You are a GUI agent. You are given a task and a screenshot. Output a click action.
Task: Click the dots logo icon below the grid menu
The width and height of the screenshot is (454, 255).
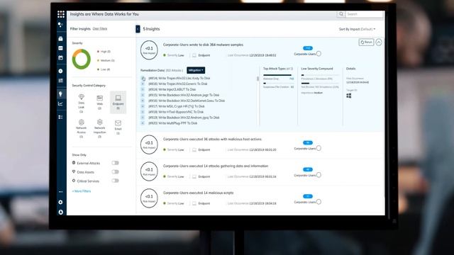(x=60, y=25)
